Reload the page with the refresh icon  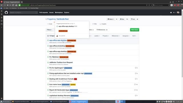click(x=13, y=5)
